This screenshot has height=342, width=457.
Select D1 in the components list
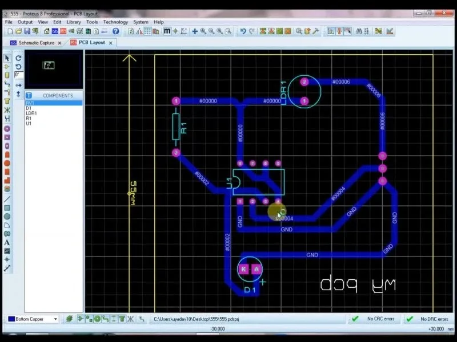coord(54,108)
